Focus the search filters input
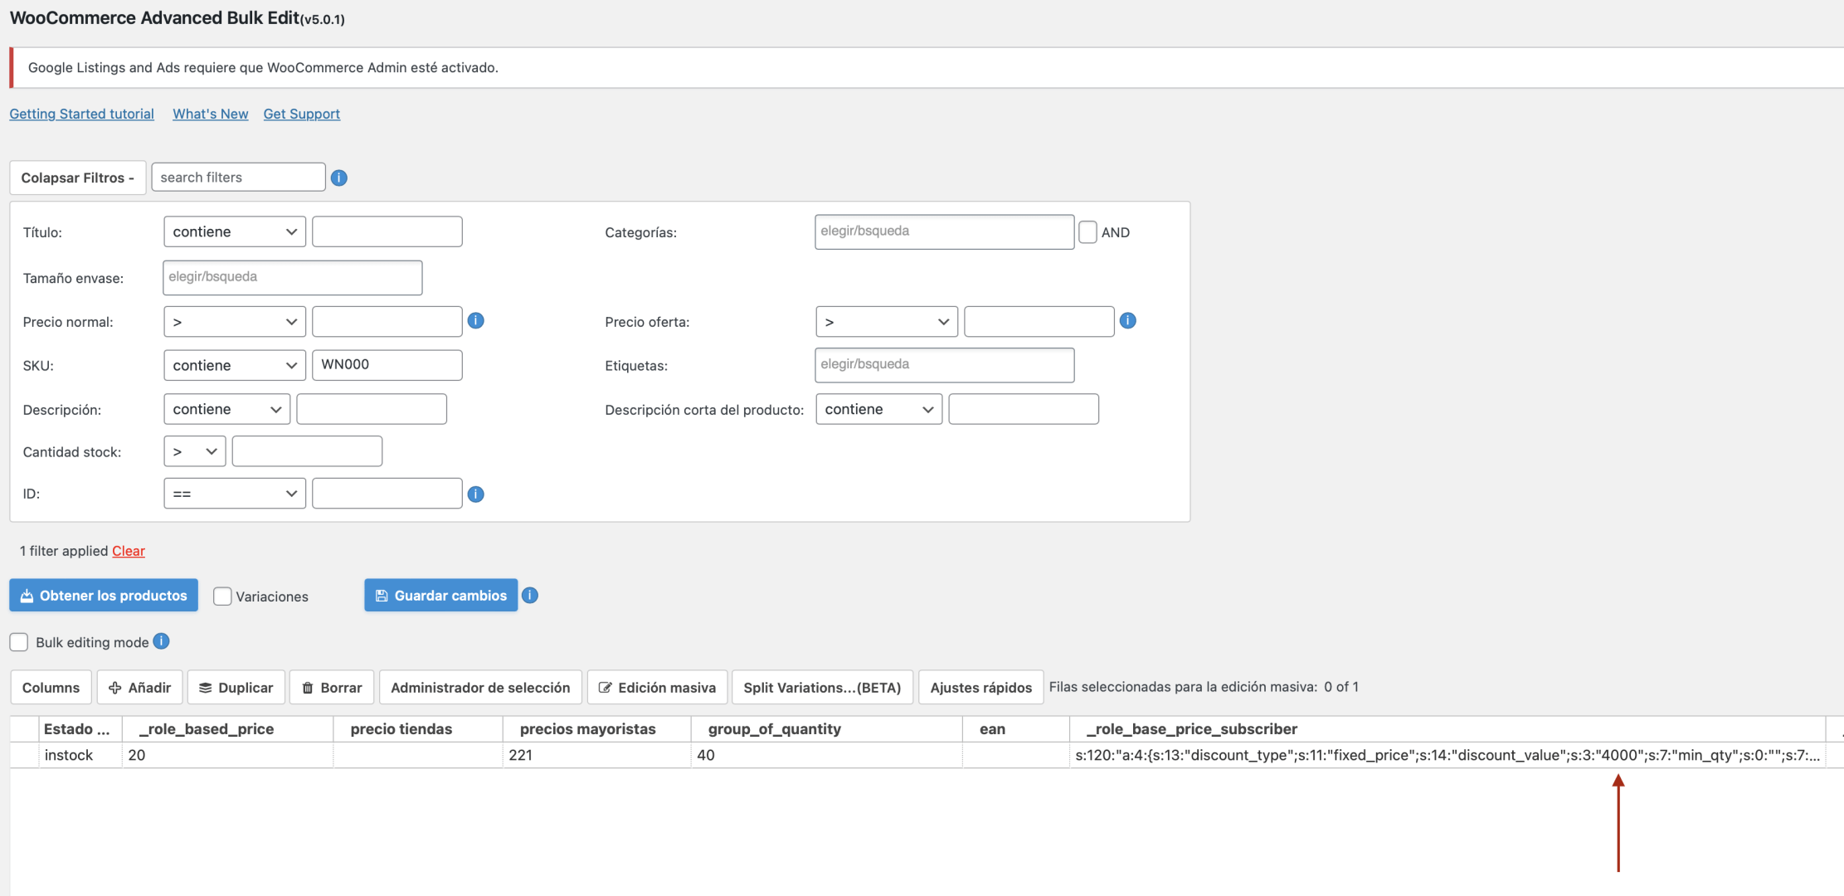Screen dimensions: 1844x896 (238, 178)
